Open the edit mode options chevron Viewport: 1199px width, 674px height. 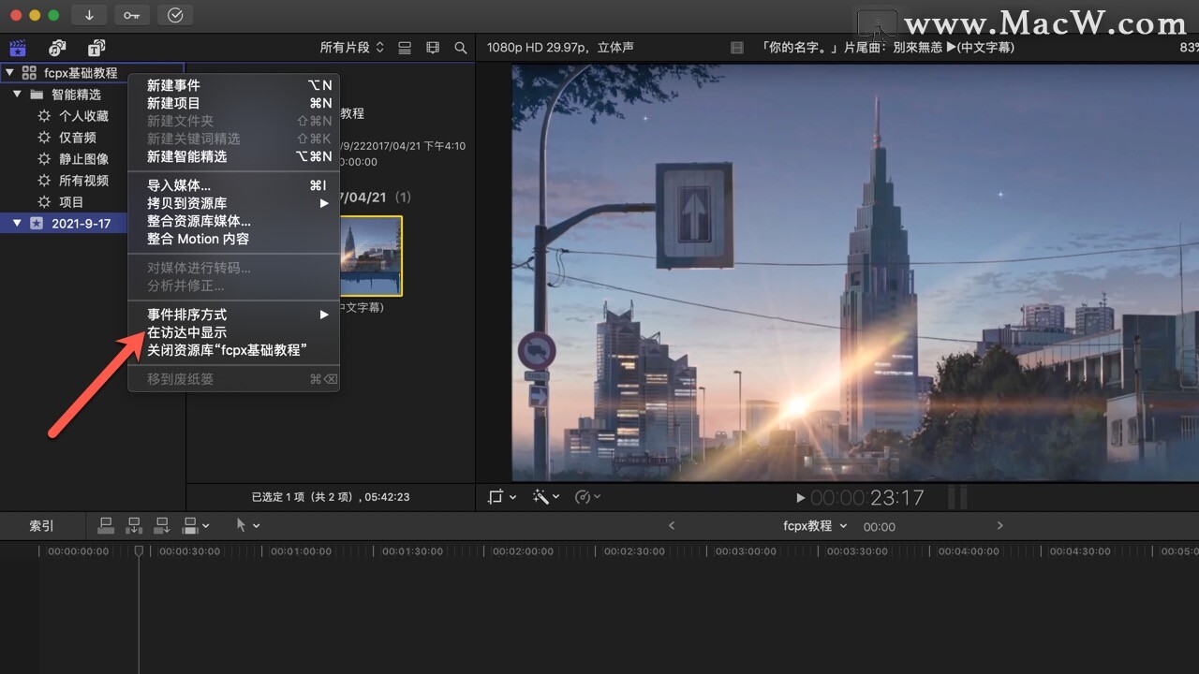pyautogui.click(x=206, y=527)
